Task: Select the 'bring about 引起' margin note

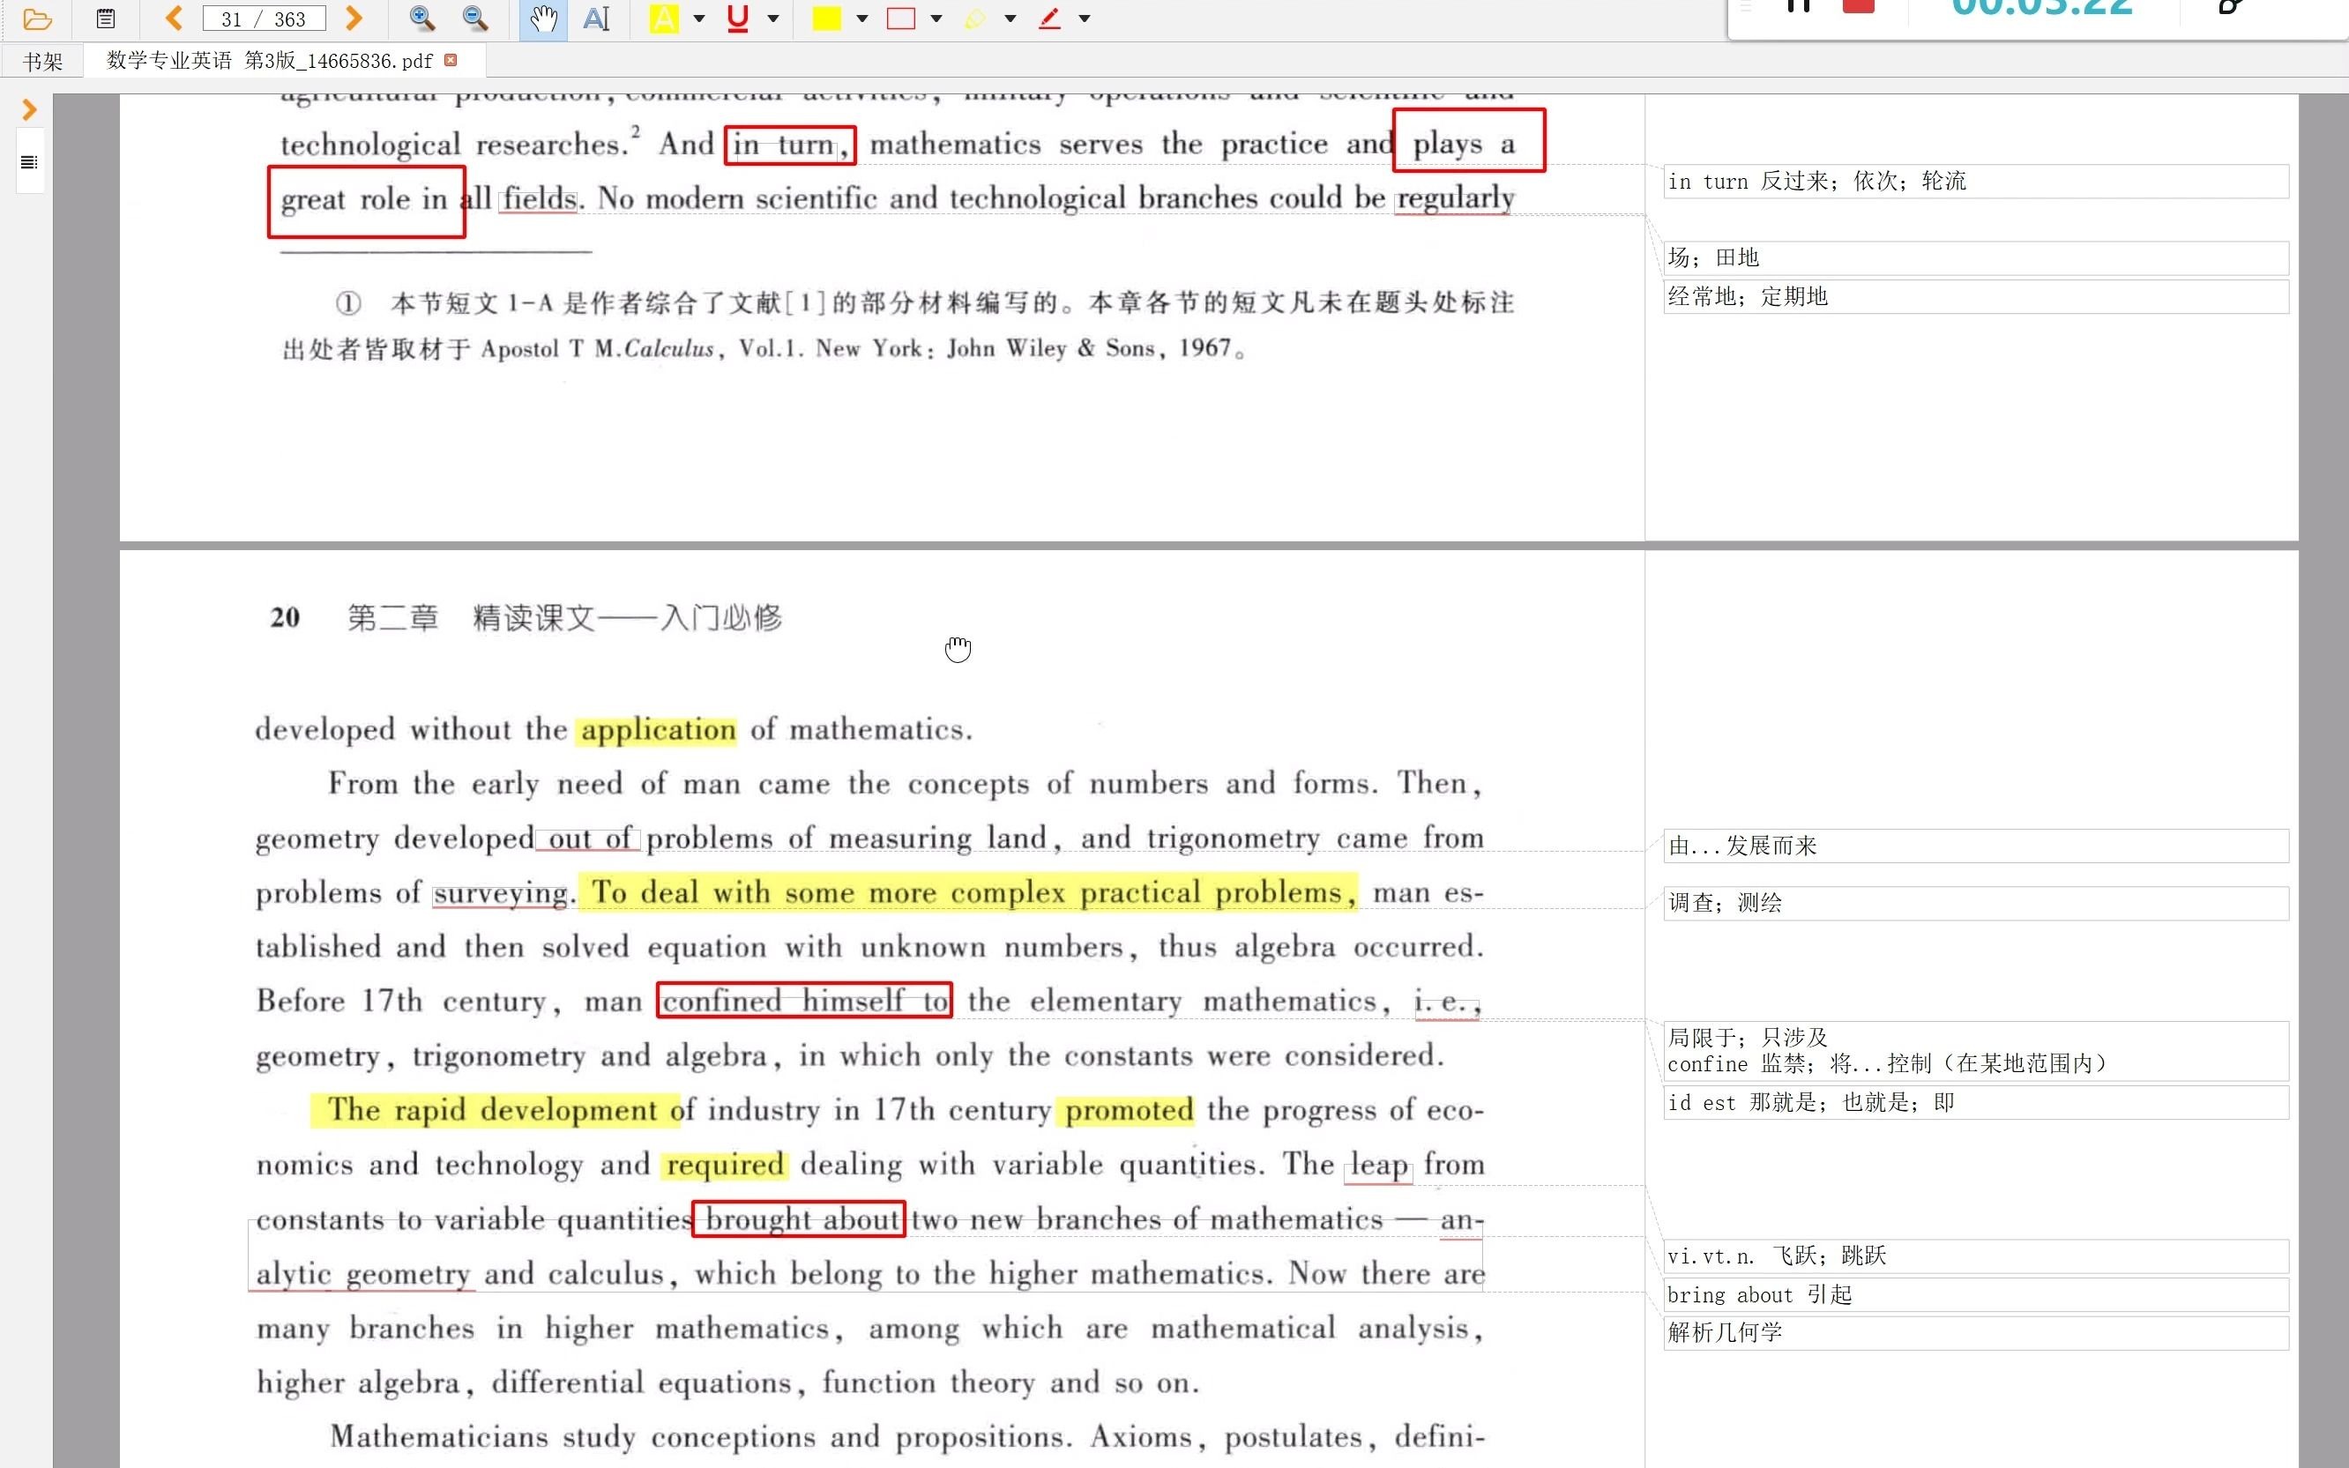Action: coord(1975,1294)
